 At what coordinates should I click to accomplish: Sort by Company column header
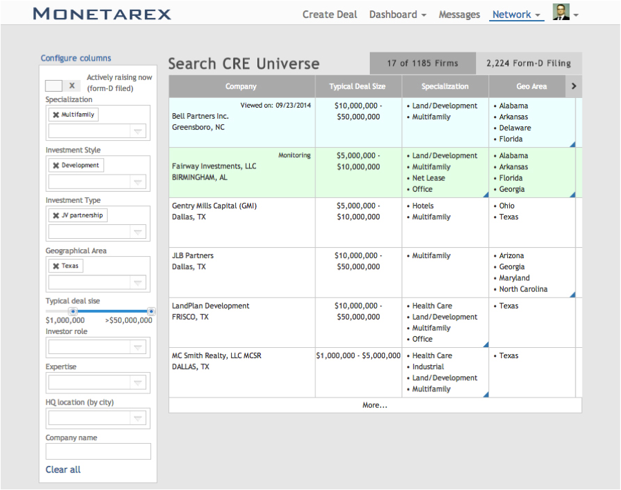[x=241, y=86]
